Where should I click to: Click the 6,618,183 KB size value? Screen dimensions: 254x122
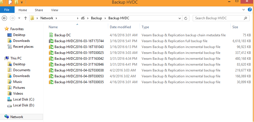click(242, 41)
